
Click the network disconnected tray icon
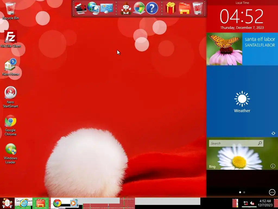[245, 203]
